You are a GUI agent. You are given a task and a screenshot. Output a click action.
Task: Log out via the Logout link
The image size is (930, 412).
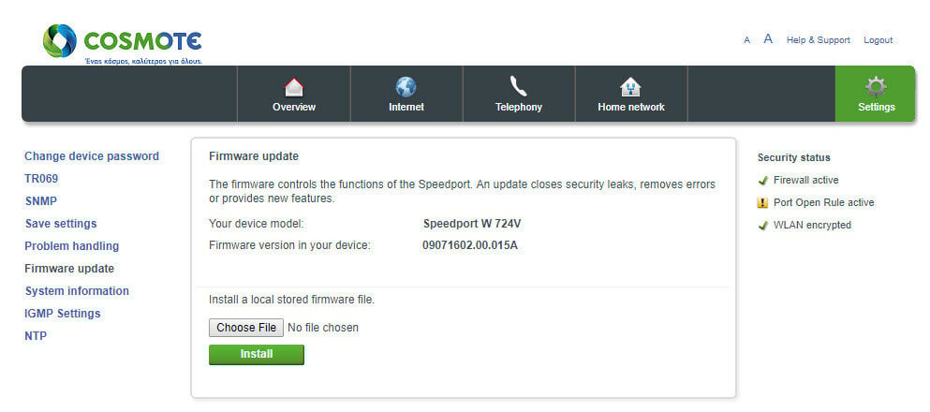[x=878, y=39]
